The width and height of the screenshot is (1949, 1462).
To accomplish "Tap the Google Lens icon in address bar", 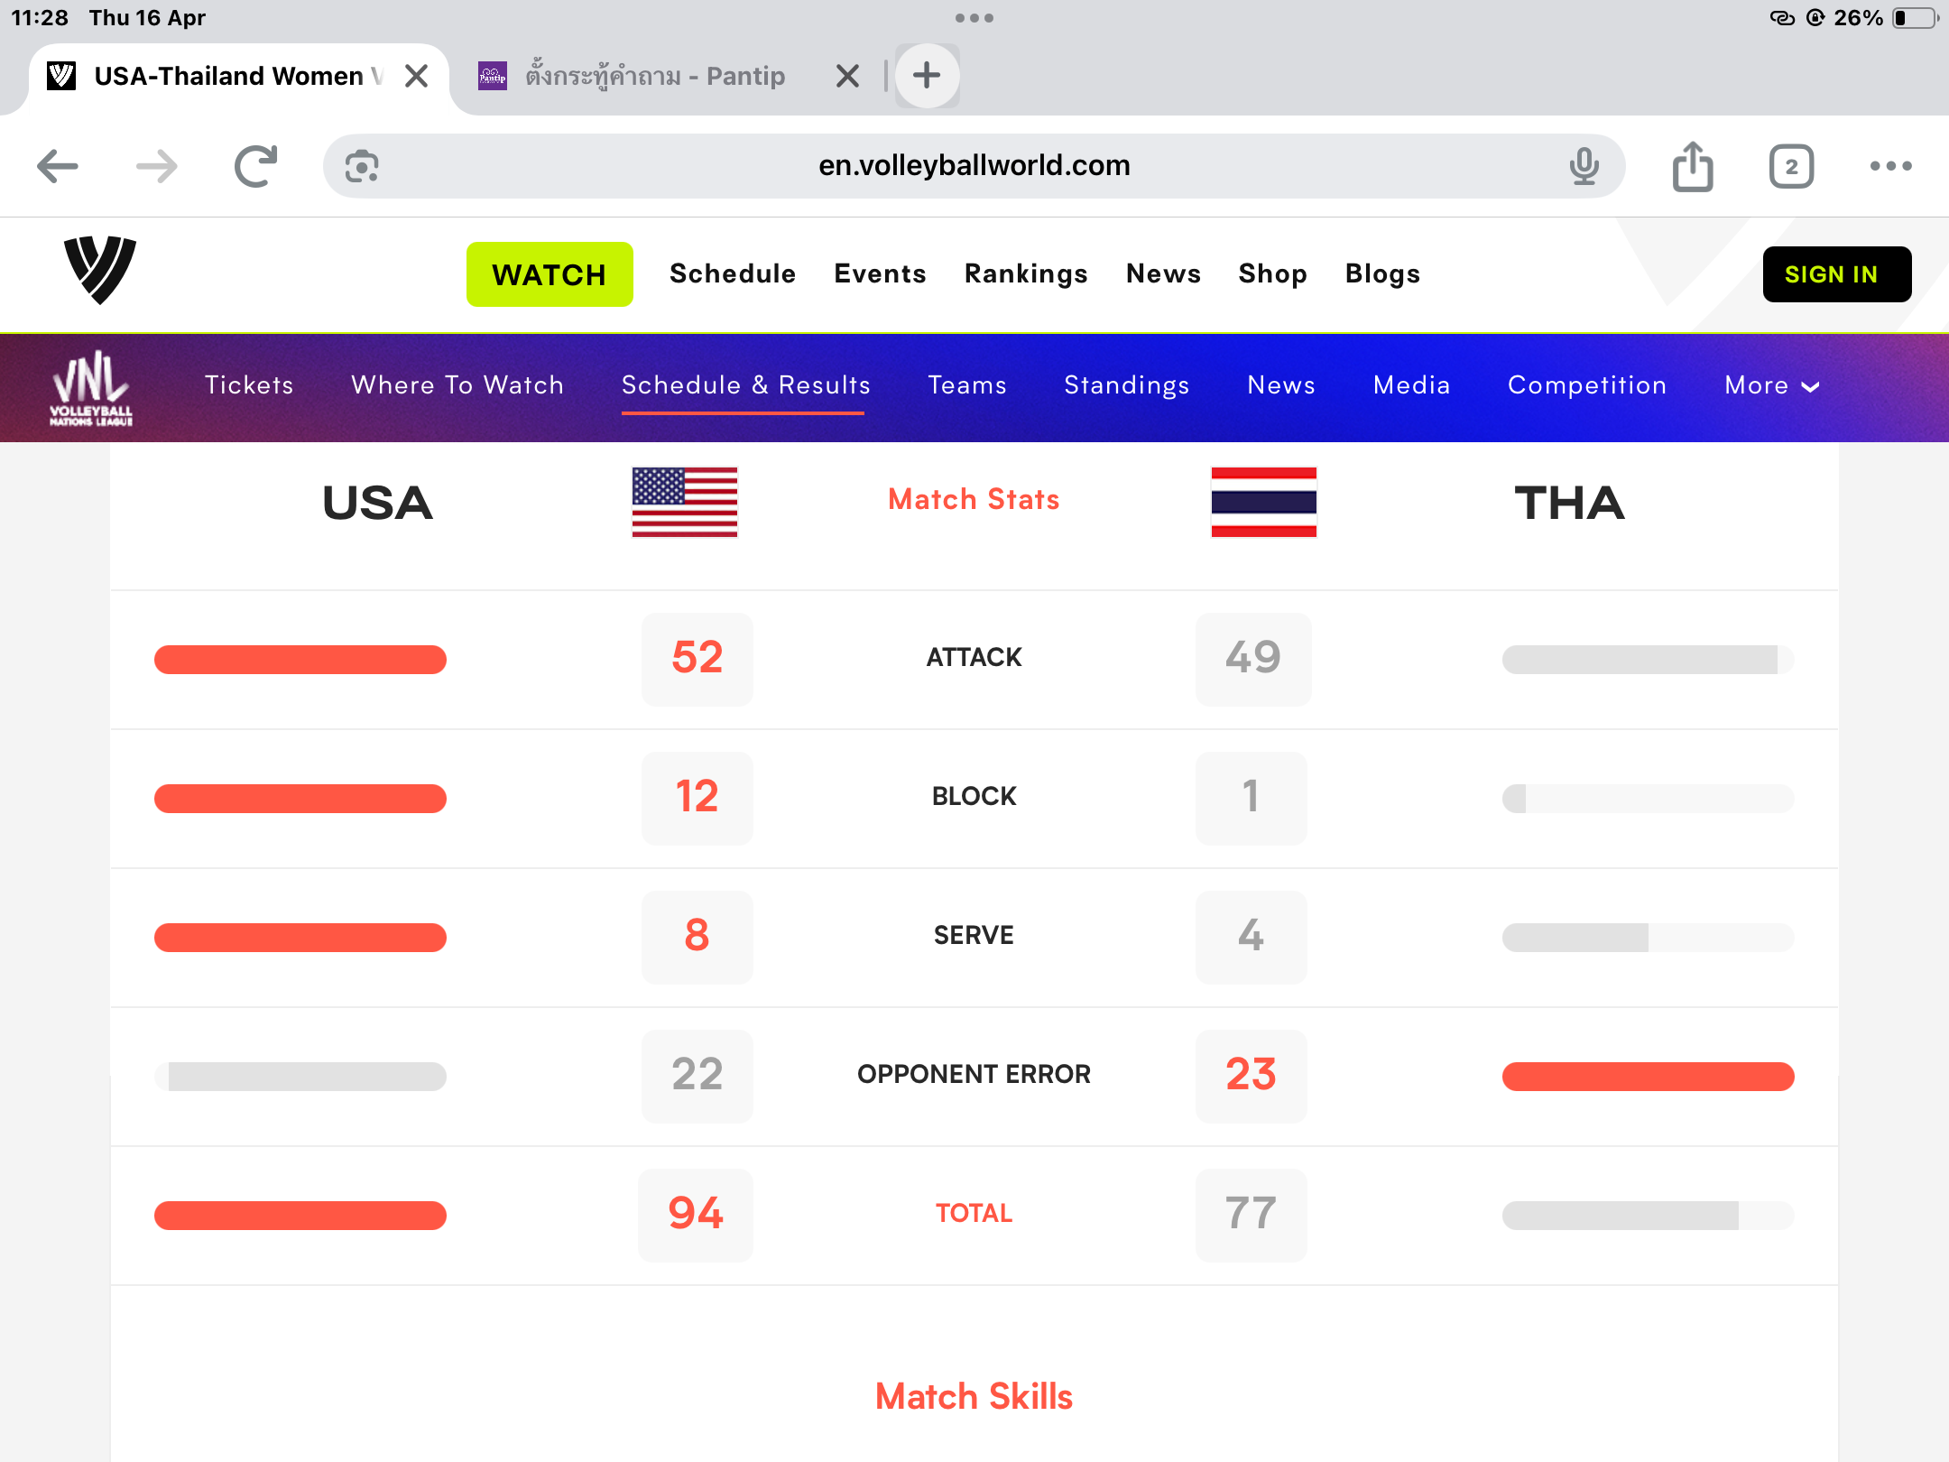I will click(362, 166).
